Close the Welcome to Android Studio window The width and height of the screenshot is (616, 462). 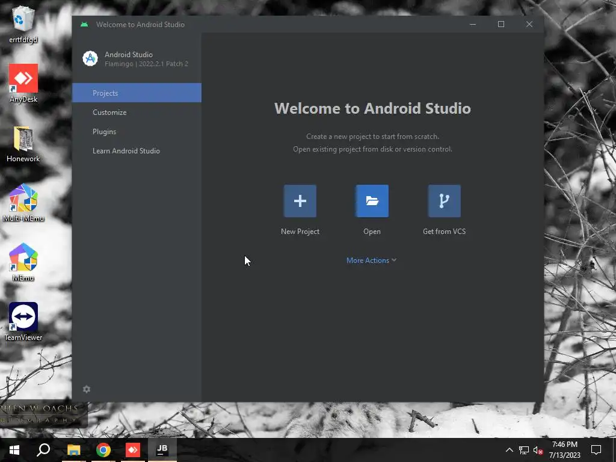click(529, 24)
